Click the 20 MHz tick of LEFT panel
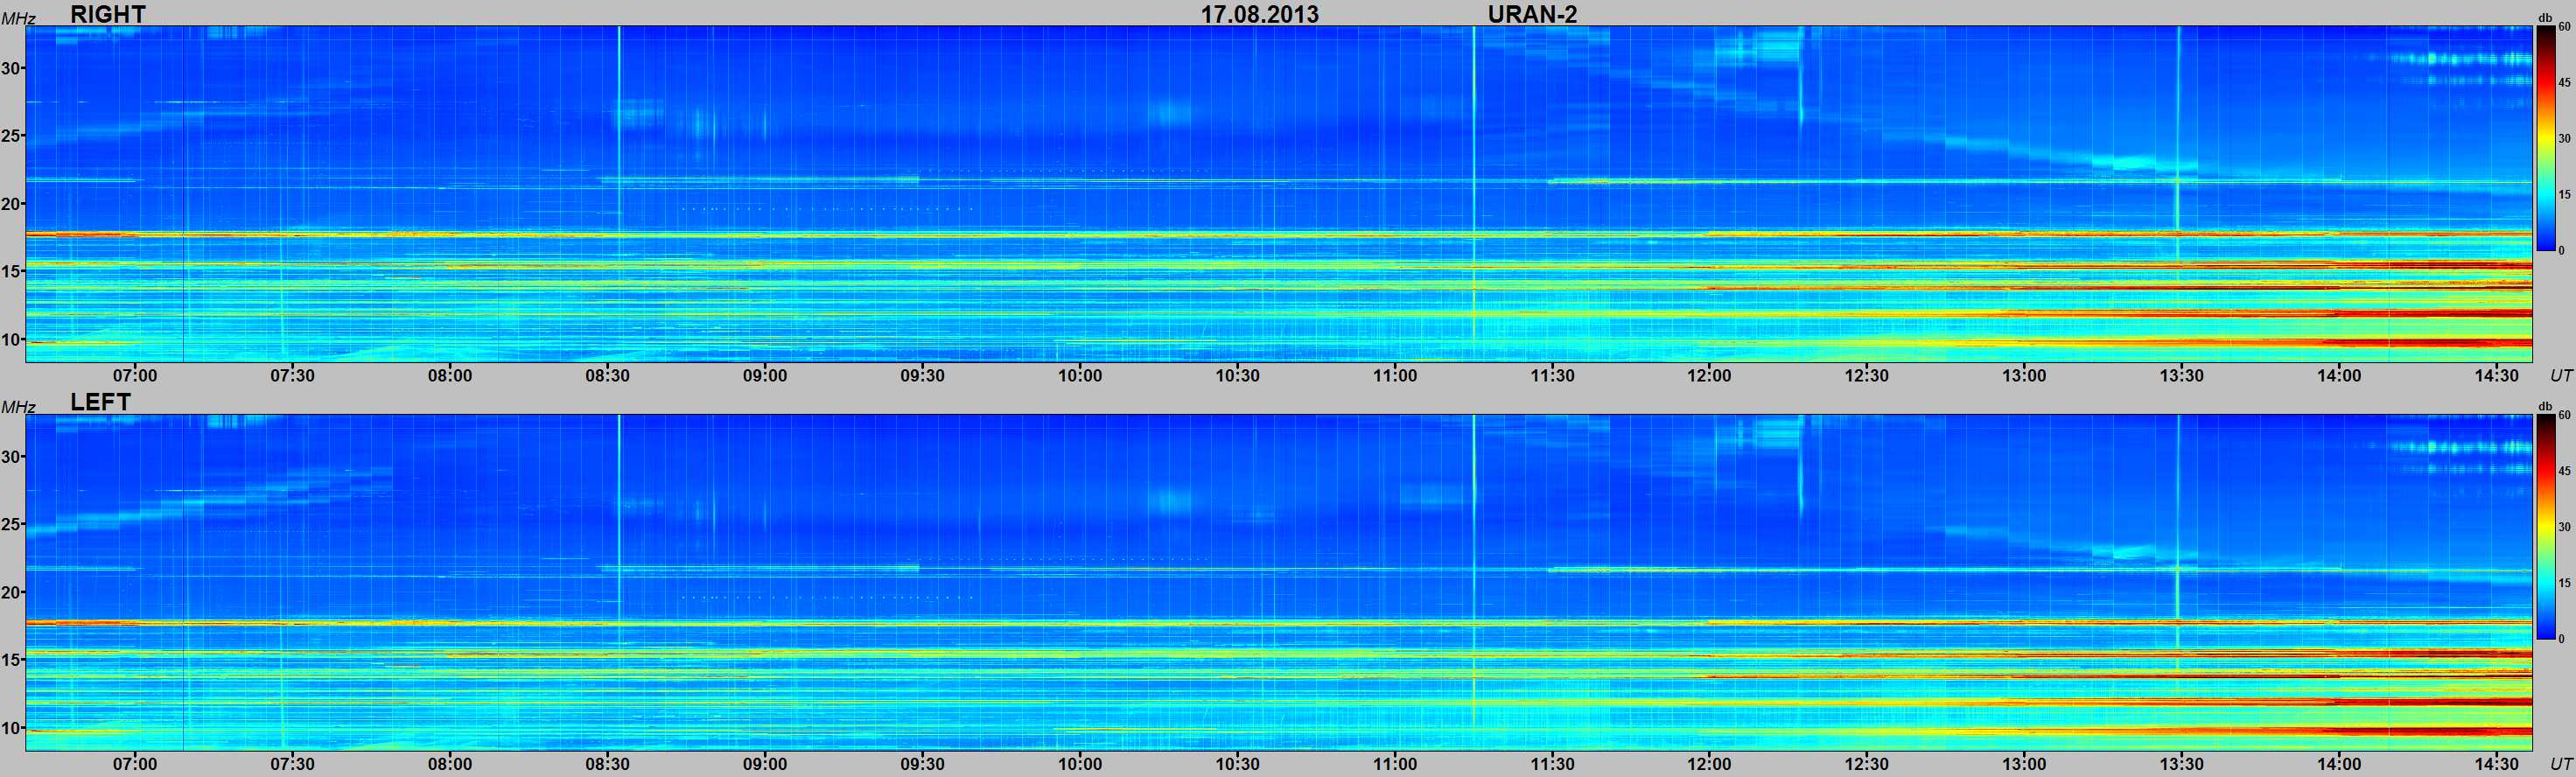Image resolution: width=2576 pixels, height=777 pixels. pos(11,592)
